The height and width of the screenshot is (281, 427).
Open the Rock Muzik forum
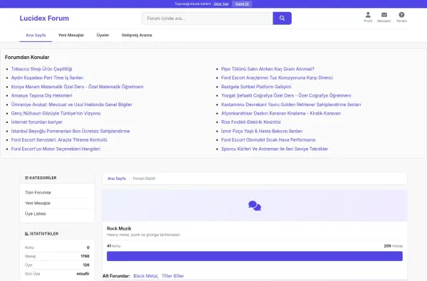pyautogui.click(x=119, y=228)
